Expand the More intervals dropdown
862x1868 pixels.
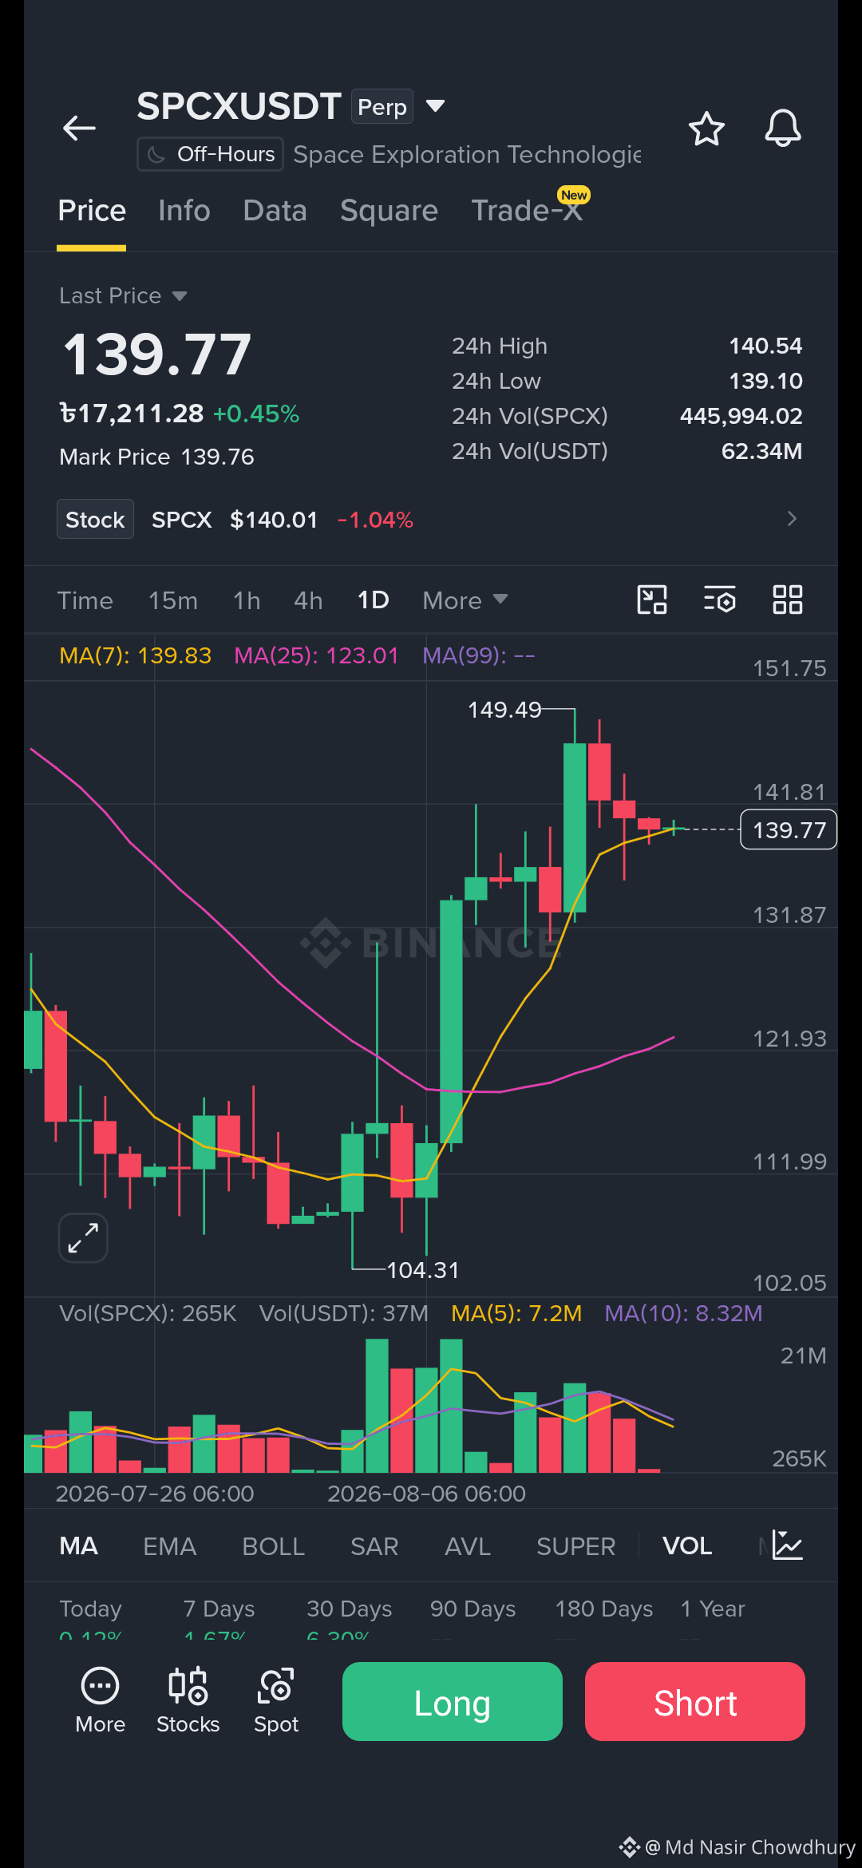[465, 600]
